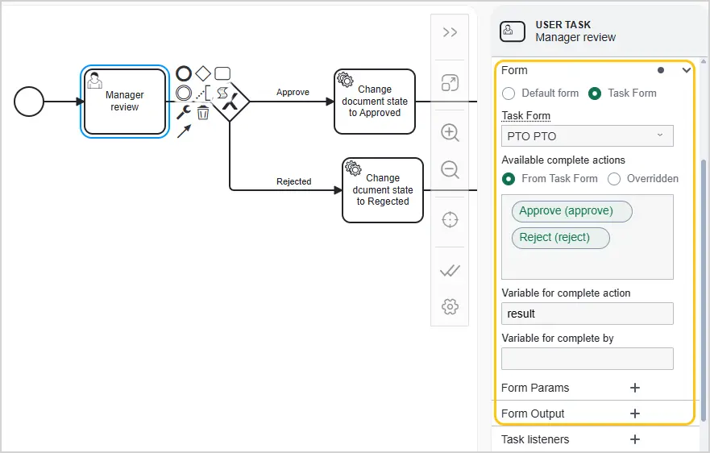This screenshot has width=710, height=453.
Task: Select the exclusive gateway diamond
Action: coord(230,102)
